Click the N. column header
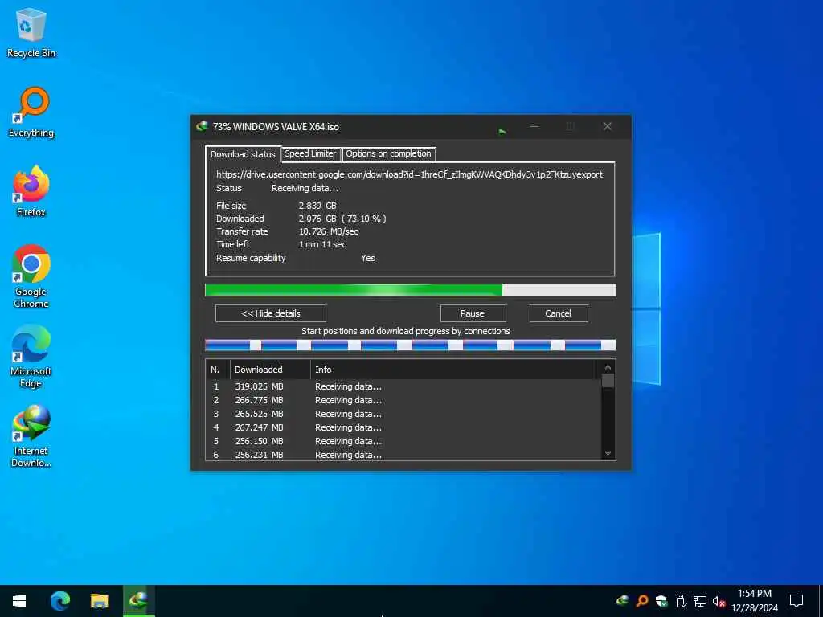This screenshot has width=823, height=617. coord(218,370)
